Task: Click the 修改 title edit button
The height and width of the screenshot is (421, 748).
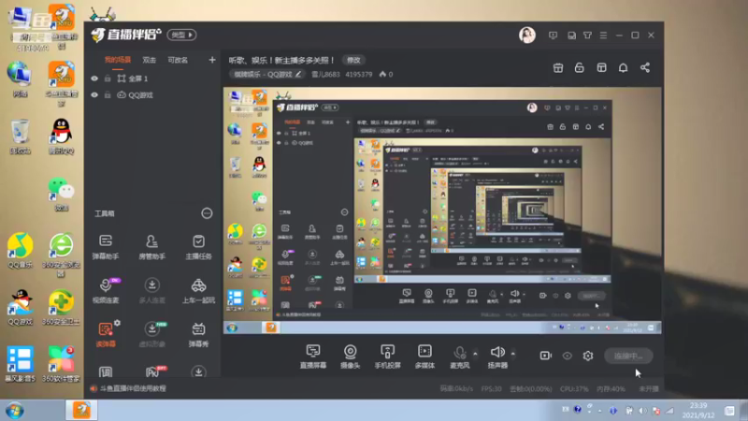Action: point(353,60)
